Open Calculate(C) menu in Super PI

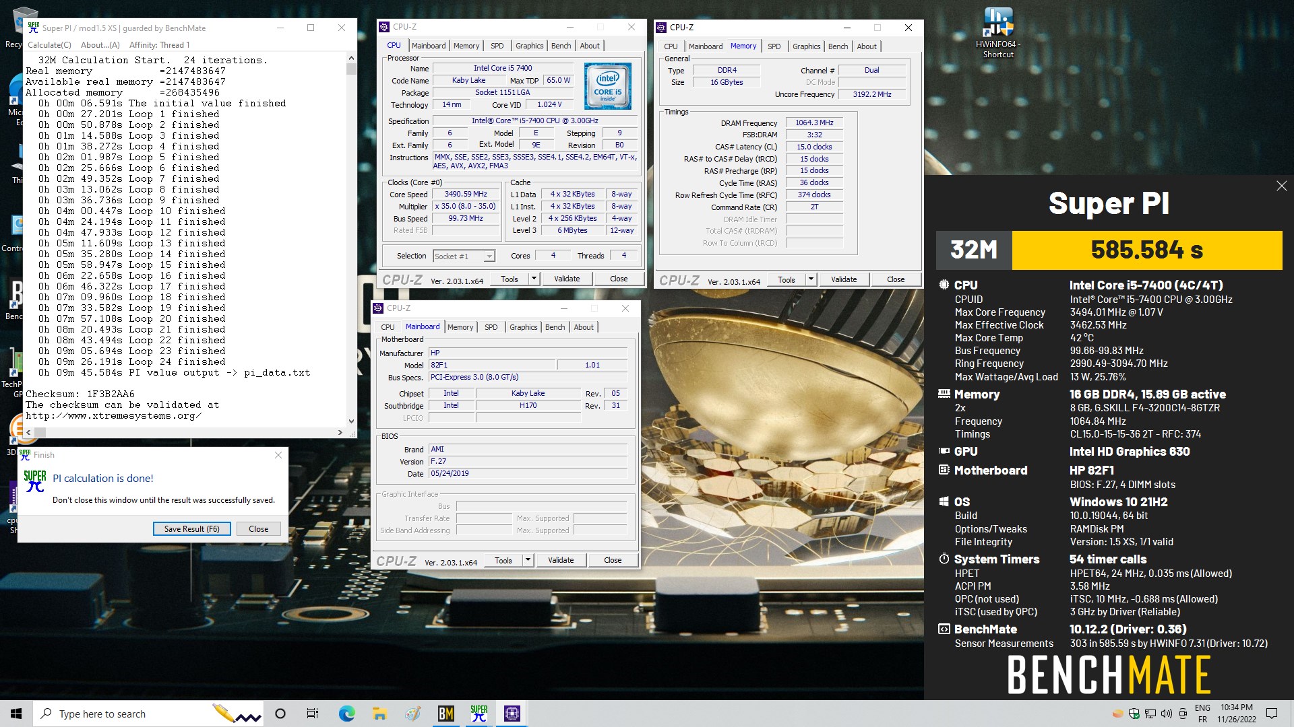49,45
